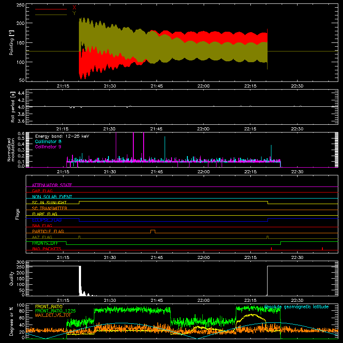Click the 'Roll period [s]' axis label
343x343 pixels.
pos(13,107)
